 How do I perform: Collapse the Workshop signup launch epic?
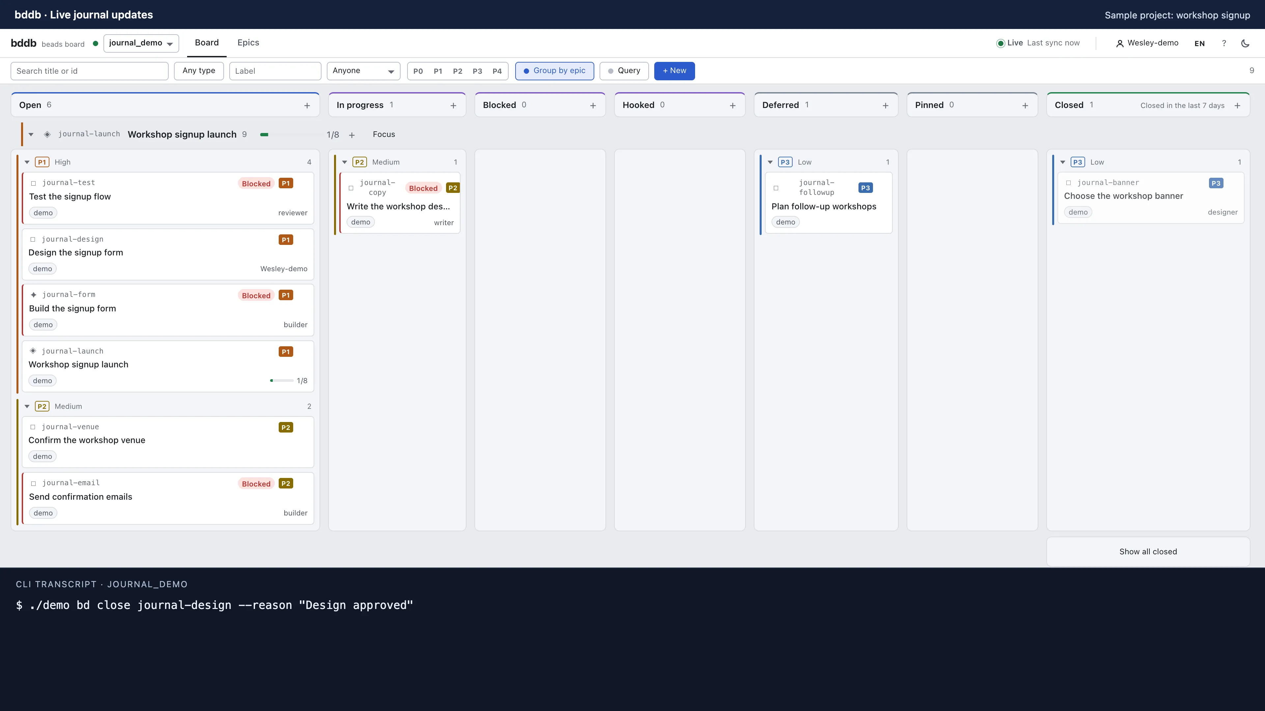tap(31, 134)
